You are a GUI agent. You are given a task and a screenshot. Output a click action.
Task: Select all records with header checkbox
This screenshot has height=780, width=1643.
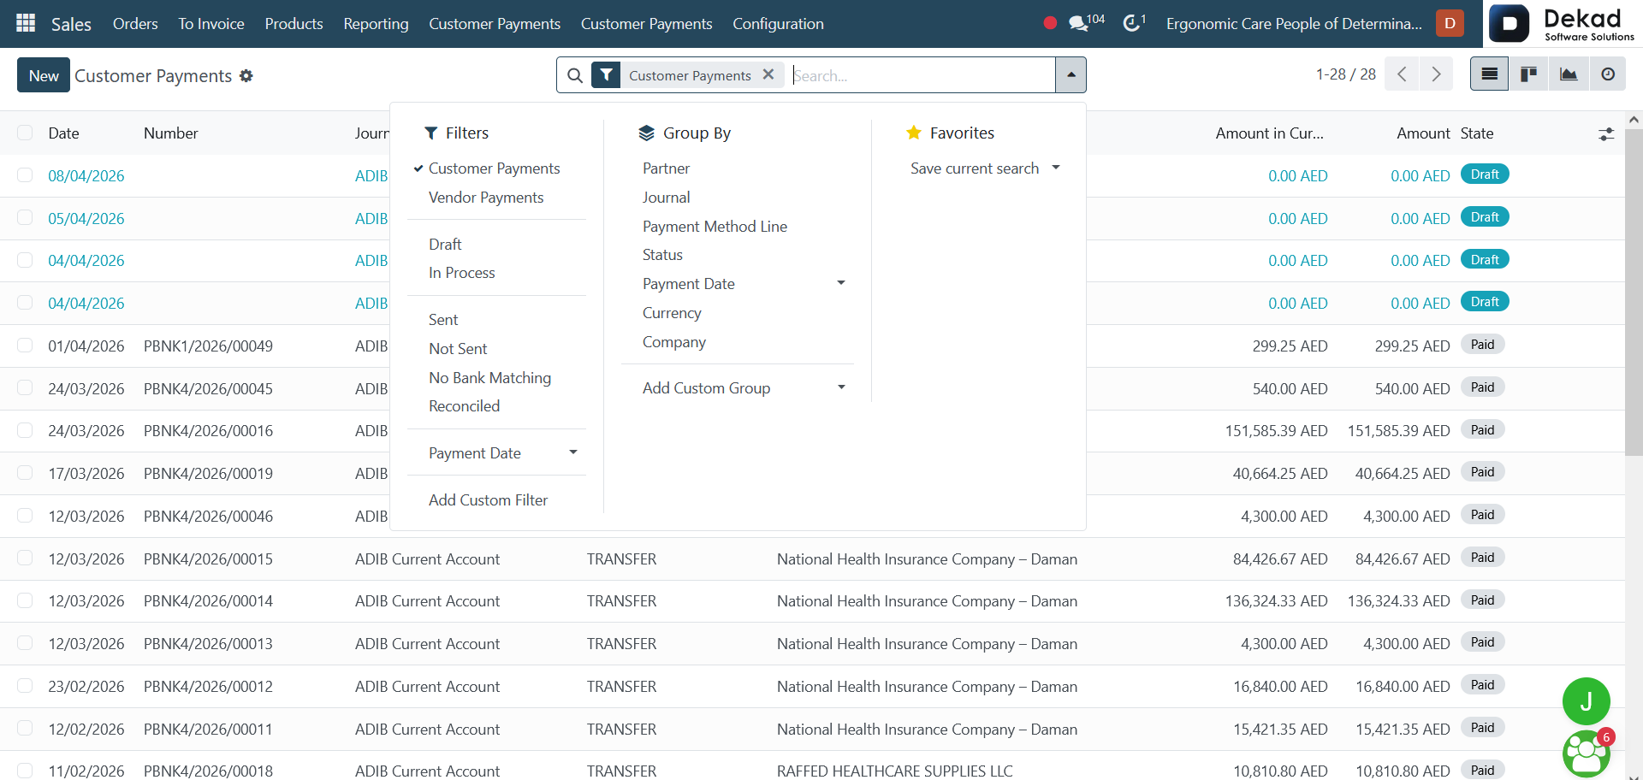pos(25,133)
